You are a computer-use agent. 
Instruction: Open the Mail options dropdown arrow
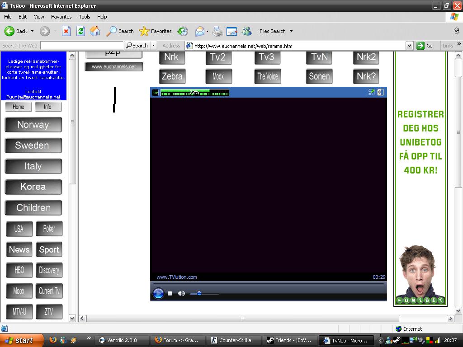[207, 31]
